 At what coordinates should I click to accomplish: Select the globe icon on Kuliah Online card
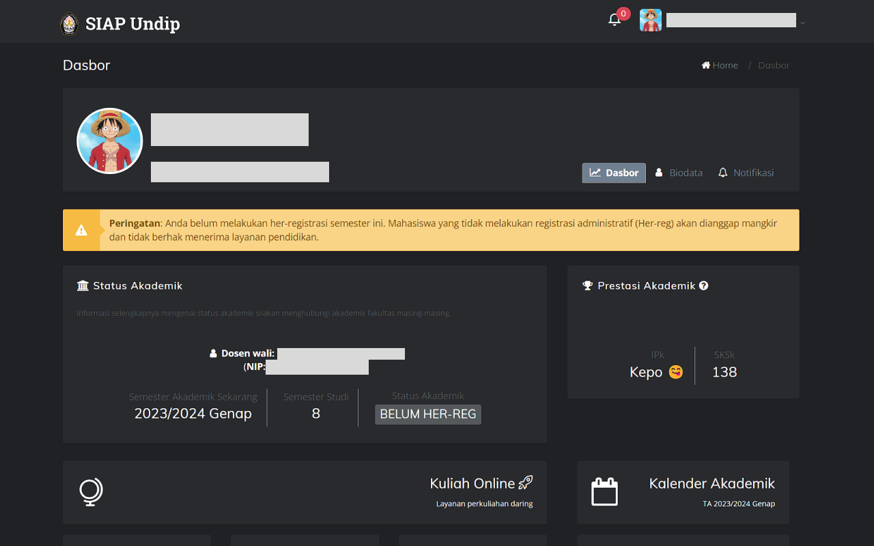89,492
